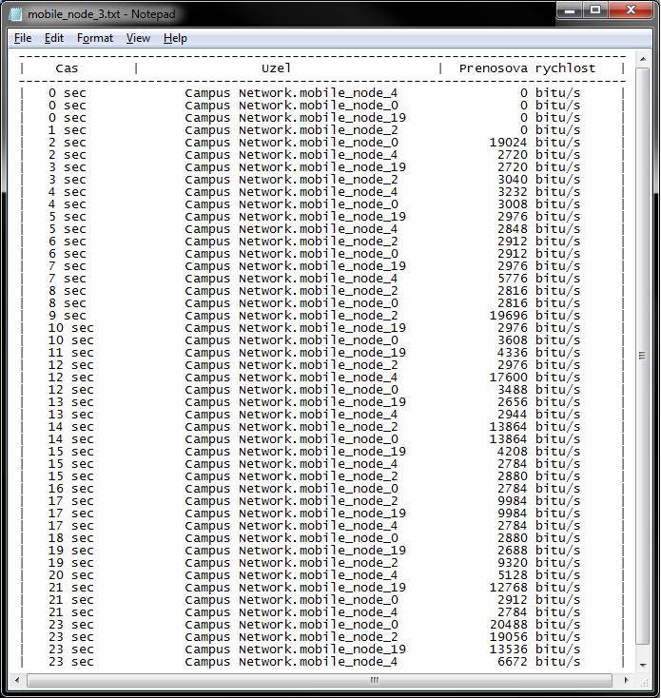Click the value '3008 bitu/s'
This screenshot has height=698, width=661.
point(538,204)
